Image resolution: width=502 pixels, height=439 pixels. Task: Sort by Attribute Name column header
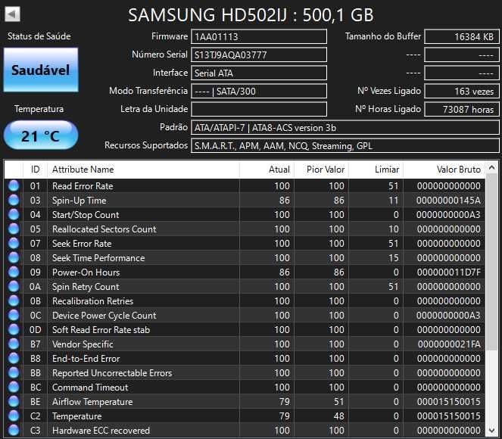click(143, 170)
